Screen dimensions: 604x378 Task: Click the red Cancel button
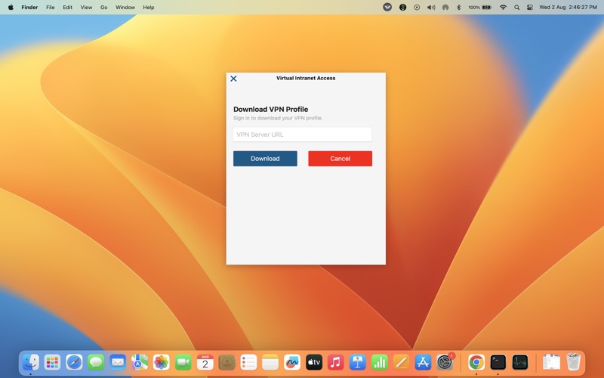pyautogui.click(x=341, y=159)
